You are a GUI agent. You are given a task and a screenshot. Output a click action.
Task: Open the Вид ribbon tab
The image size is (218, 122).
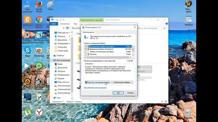pyautogui.click(x=75, y=24)
